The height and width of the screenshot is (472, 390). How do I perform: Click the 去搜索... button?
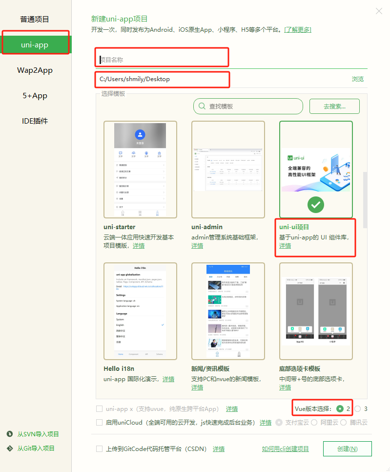334,106
